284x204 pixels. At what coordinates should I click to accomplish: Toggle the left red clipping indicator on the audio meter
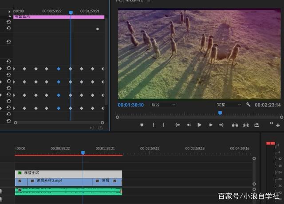click(x=268, y=143)
